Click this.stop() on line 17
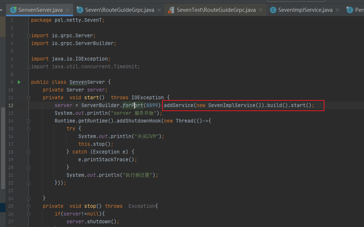This screenshot has width=364, height=227. click(x=94, y=144)
